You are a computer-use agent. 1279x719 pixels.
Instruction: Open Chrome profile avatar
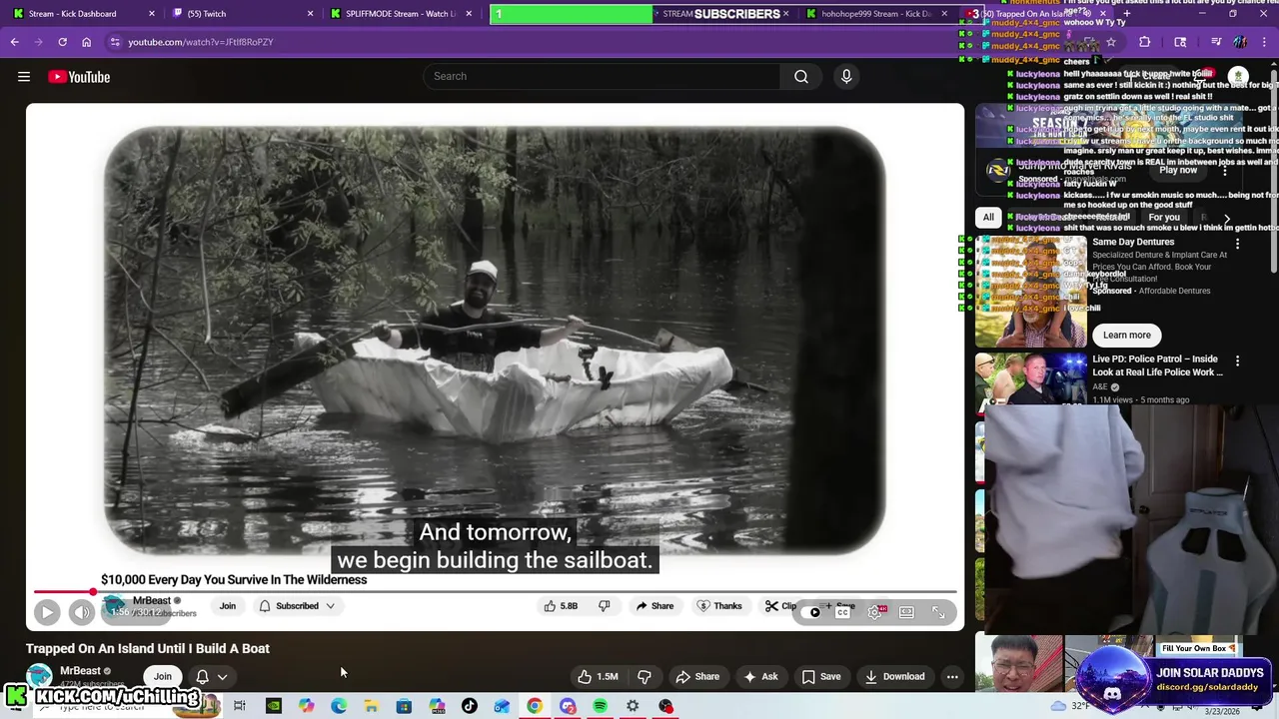pyautogui.click(x=1240, y=42)
